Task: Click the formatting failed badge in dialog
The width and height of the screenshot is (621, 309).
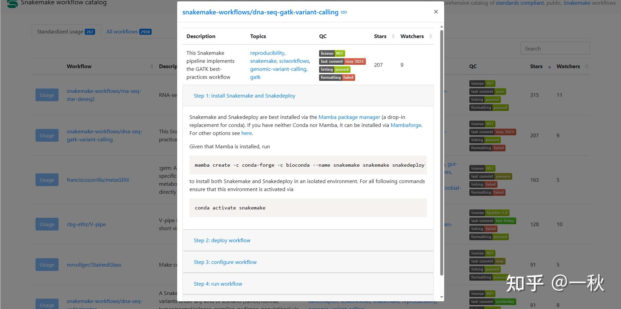Action: coord(337,78)
